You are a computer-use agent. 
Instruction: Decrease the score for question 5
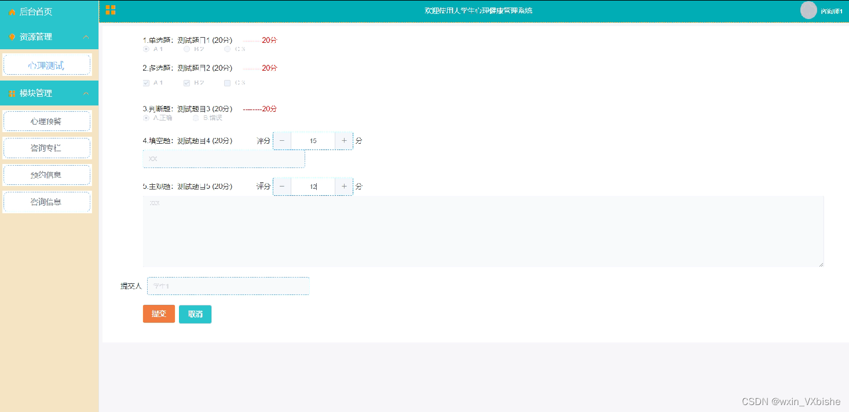pos(282,187)
